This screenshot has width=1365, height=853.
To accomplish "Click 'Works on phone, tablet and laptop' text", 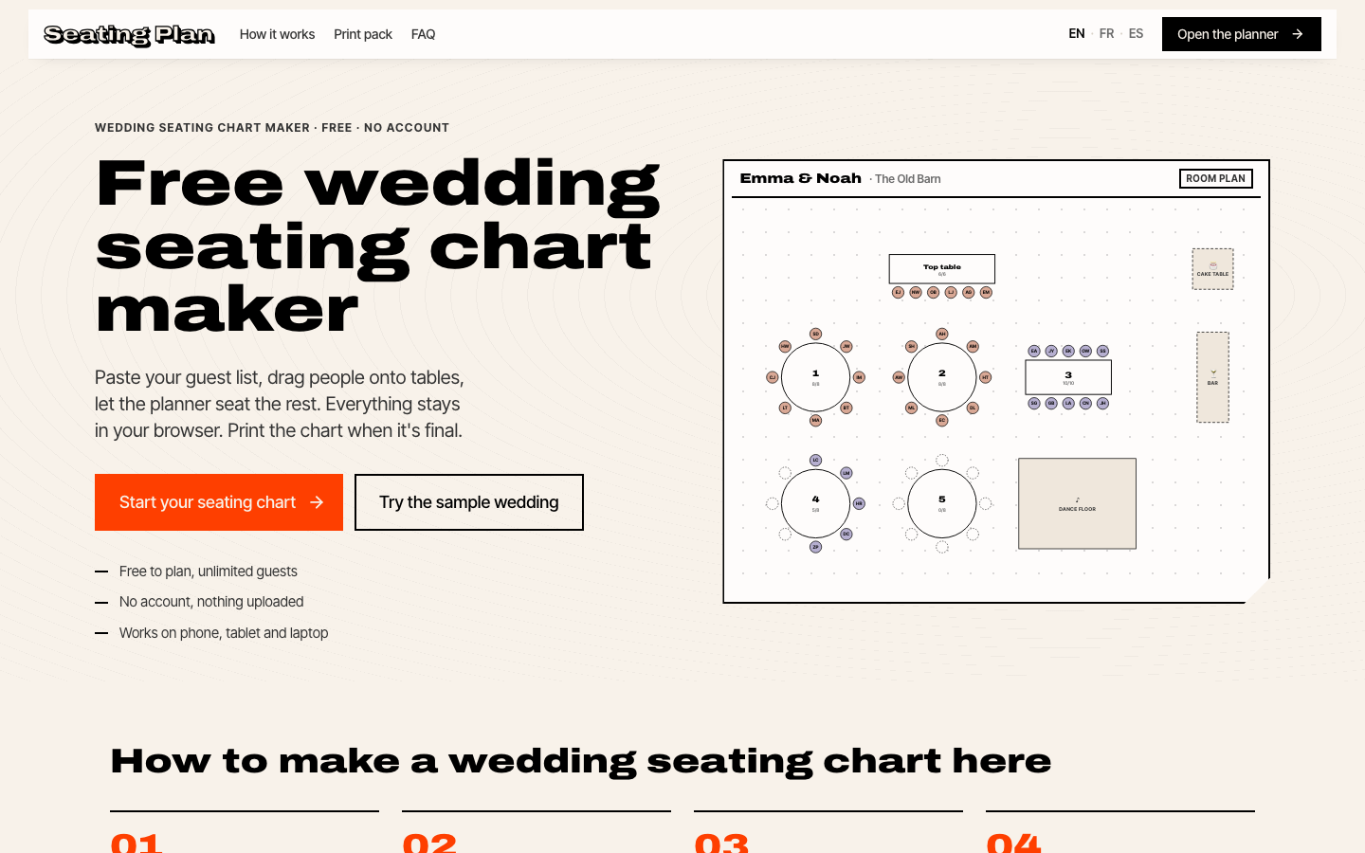I will tap(224, 633).
